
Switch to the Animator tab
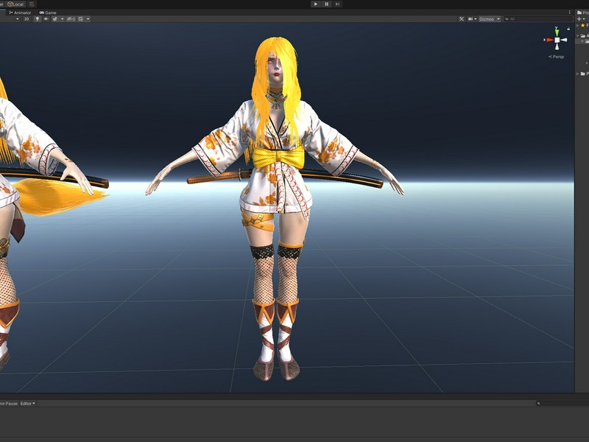[x=20, y=13]
